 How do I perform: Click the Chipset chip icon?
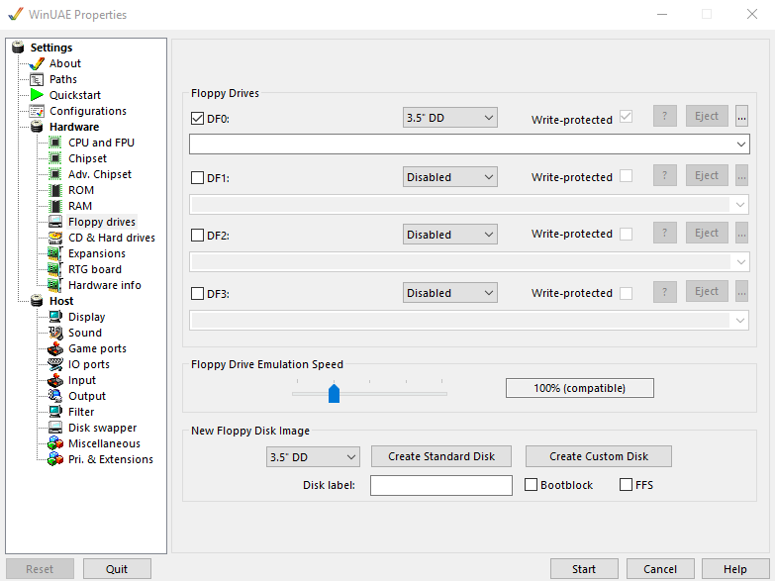point(55,158)
